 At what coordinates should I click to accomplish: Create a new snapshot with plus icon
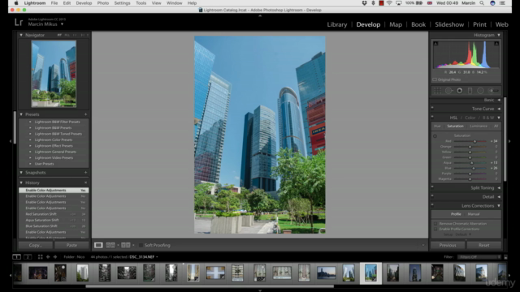tap(85, 173)
